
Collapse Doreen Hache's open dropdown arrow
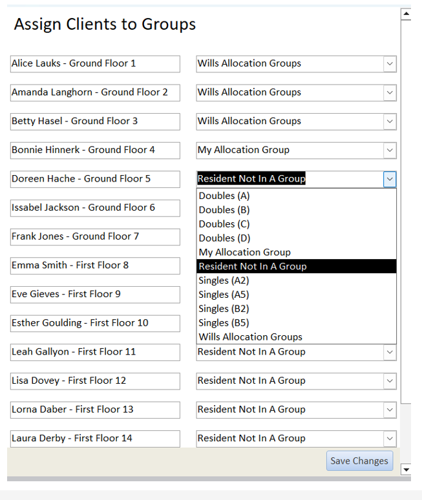pos(390,179)
